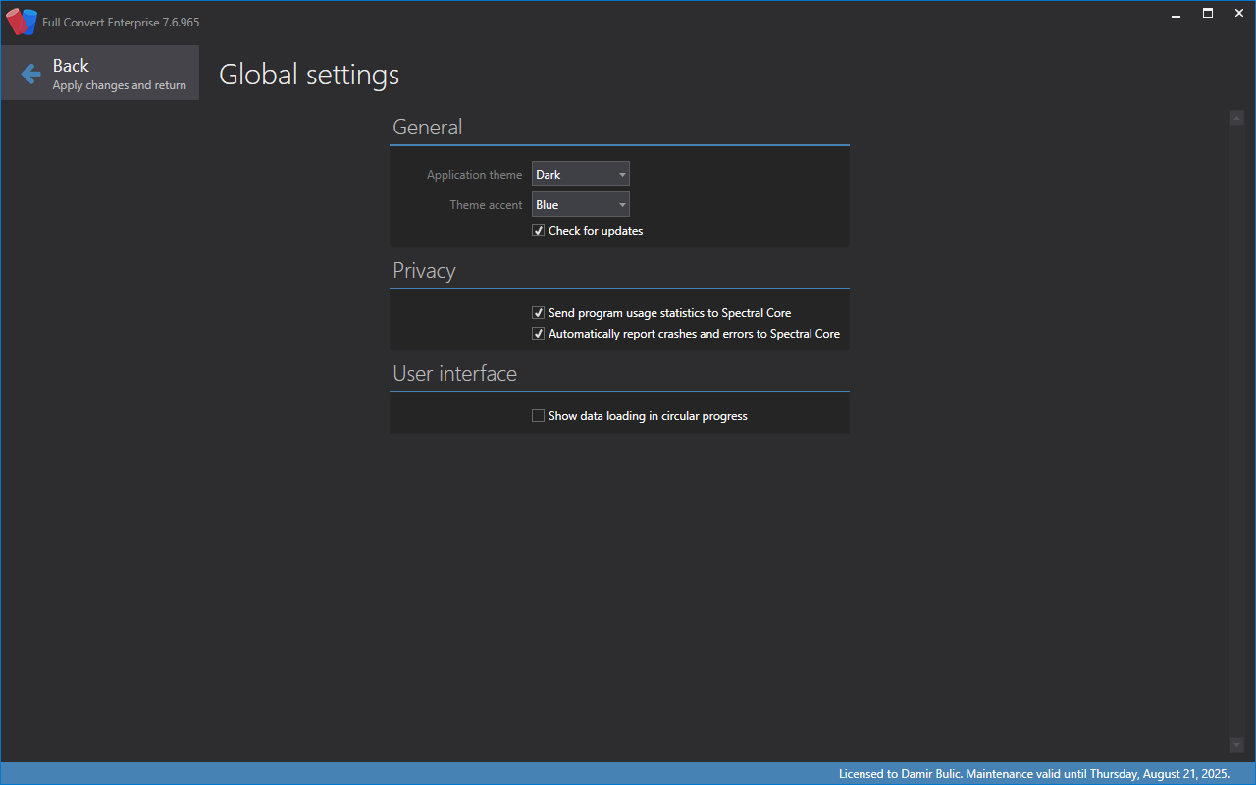
Task: Disable sending program usage statistics
Action: (538, 313)
